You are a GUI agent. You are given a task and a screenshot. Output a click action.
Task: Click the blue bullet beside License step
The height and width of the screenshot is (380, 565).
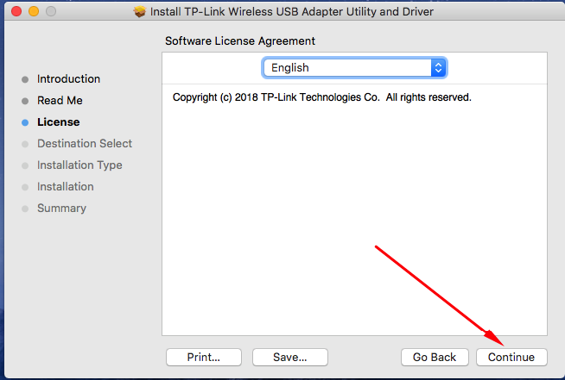point(25,122)
